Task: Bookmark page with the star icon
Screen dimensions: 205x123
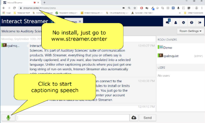Action: click(x=135, y=8)
